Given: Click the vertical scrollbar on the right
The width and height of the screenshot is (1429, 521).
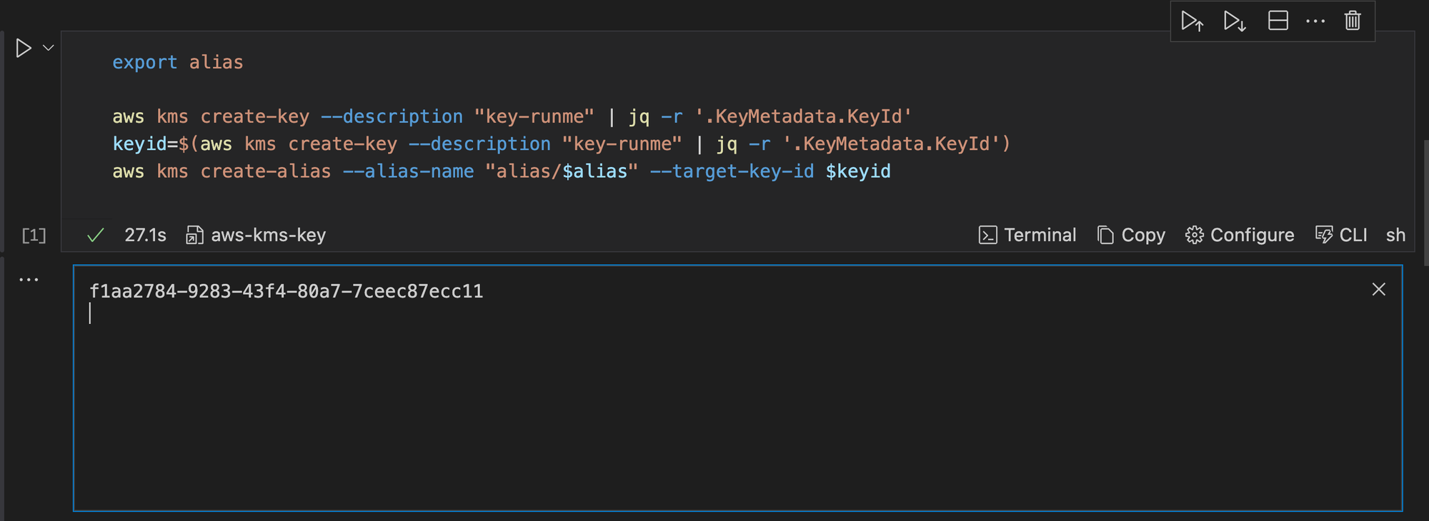Looking at the screenshot, I should 1425,203.
